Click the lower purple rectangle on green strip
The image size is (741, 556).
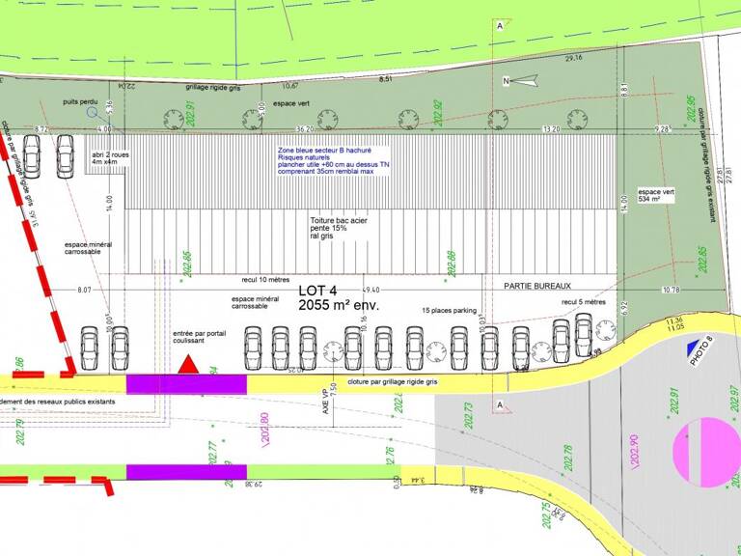[x=186, y=472]
